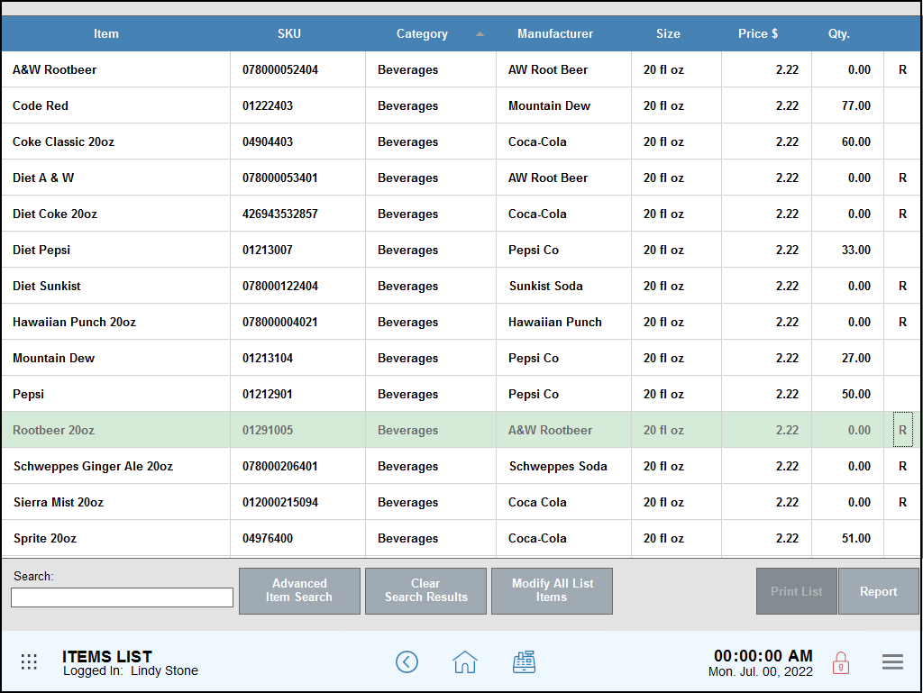Select the Coke Classic 20oz item
Screen dimensions: 923x693
64,141
